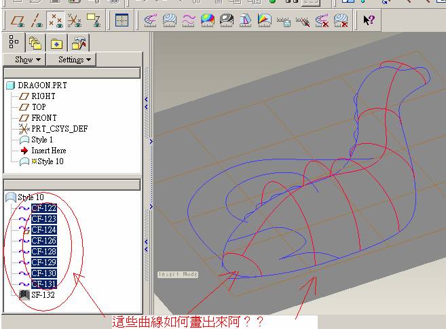Open the Sections analysis tool

pyautogui.click(x=170, y=20)
